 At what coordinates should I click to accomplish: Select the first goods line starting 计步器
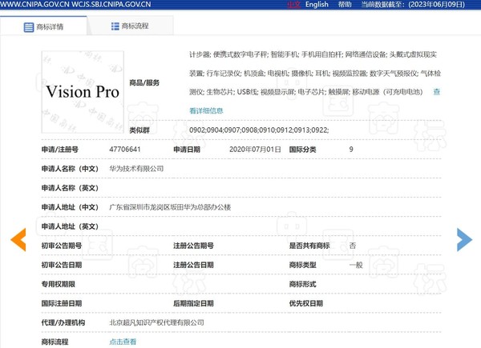313,54
